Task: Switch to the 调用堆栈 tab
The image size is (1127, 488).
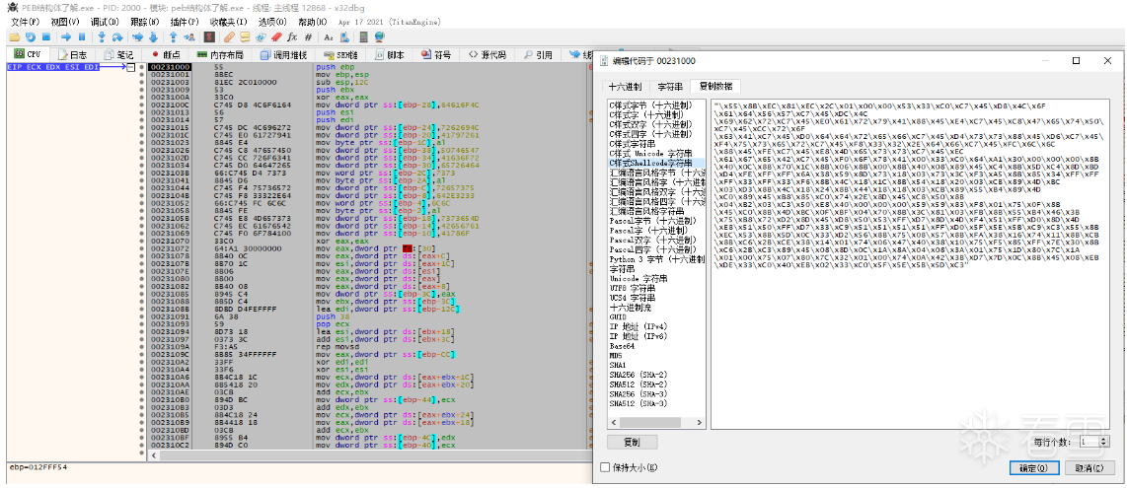Action: (x=284, y=54)
